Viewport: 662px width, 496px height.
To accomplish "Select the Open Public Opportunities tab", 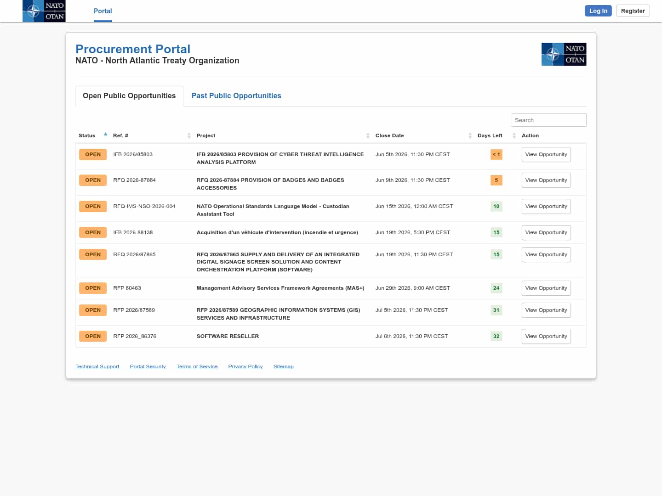I will (x=129, y=96).
